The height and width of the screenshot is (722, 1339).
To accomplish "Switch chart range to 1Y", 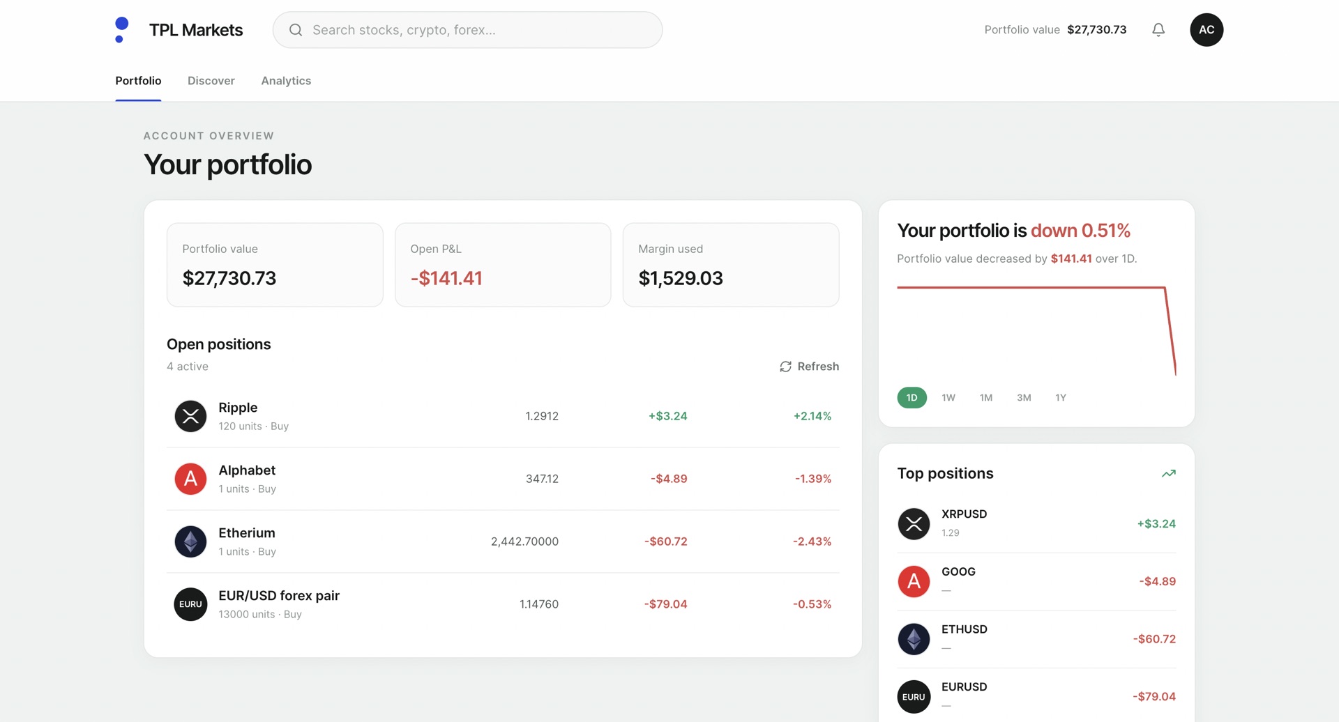I will (x=1061, y=397).
